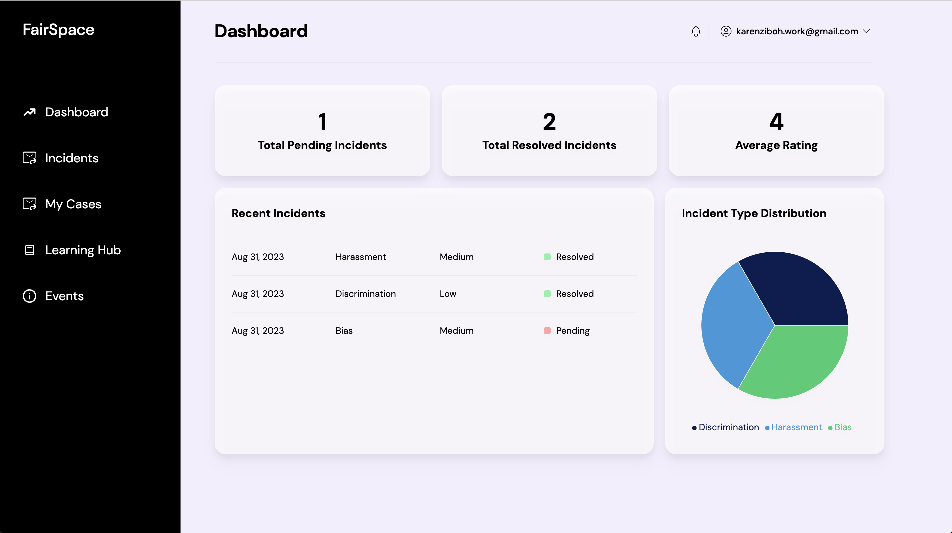Viewport: 952px width, 533px height.
Task: Click the user profile avatar icon
Action: pos(725,31)
